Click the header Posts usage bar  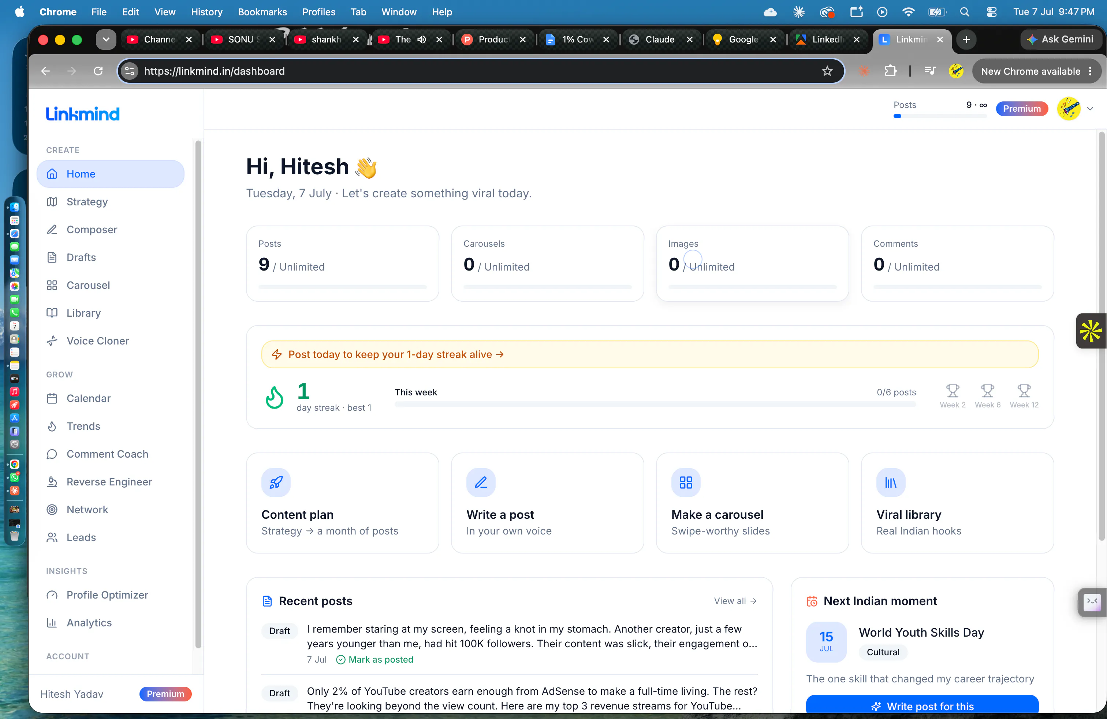[940, 116]
